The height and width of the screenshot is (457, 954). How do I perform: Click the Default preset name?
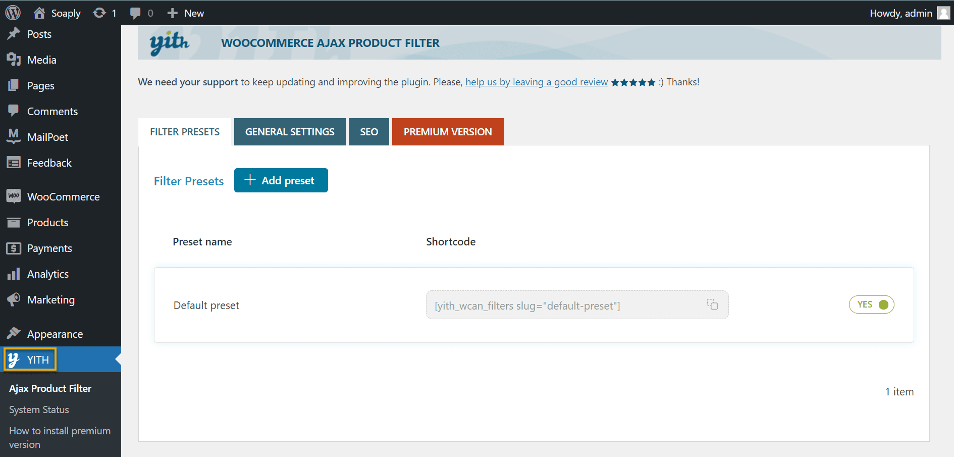(206, 305)
